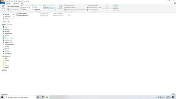Open pinned Pictures (Изображения) in Quick access
Viewport: 176px width, 99px height.
click(x=8, y=19)
